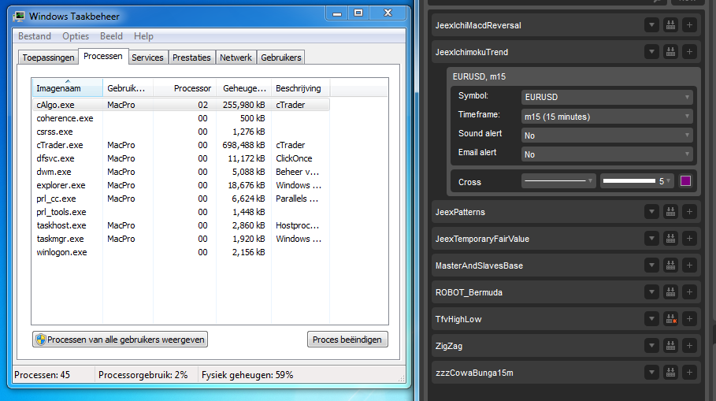Click the plus icon for MasterAndSlavesBase
Image resolution: width=716 pixels, height=401 pixels.
[689, 265]
